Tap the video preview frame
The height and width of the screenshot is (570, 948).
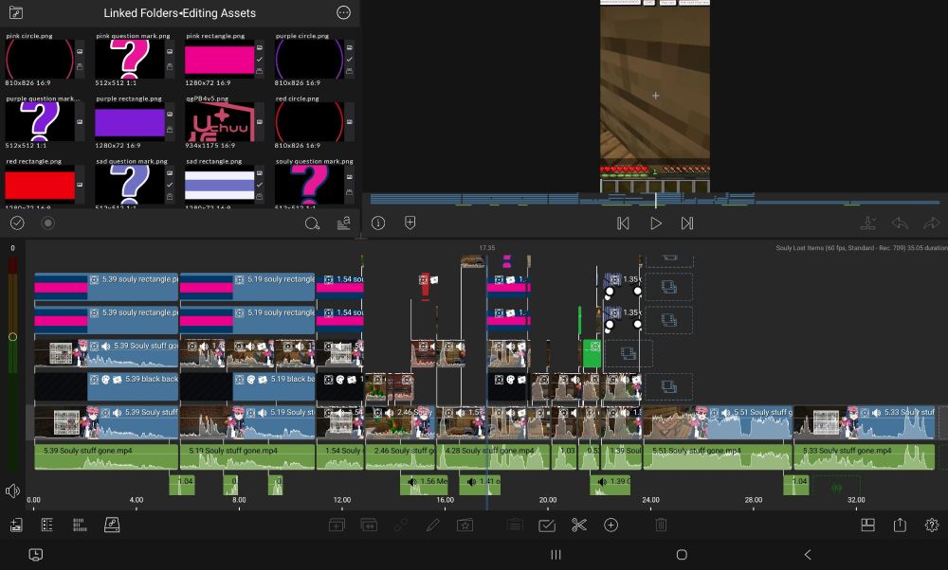(655, 97)
